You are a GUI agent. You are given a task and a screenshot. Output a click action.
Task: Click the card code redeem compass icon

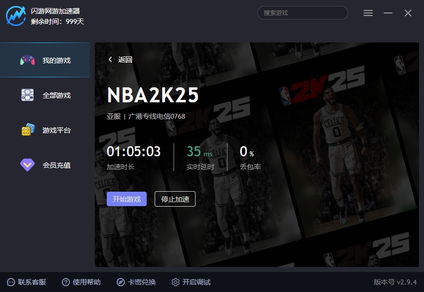(x=121, y=282)
